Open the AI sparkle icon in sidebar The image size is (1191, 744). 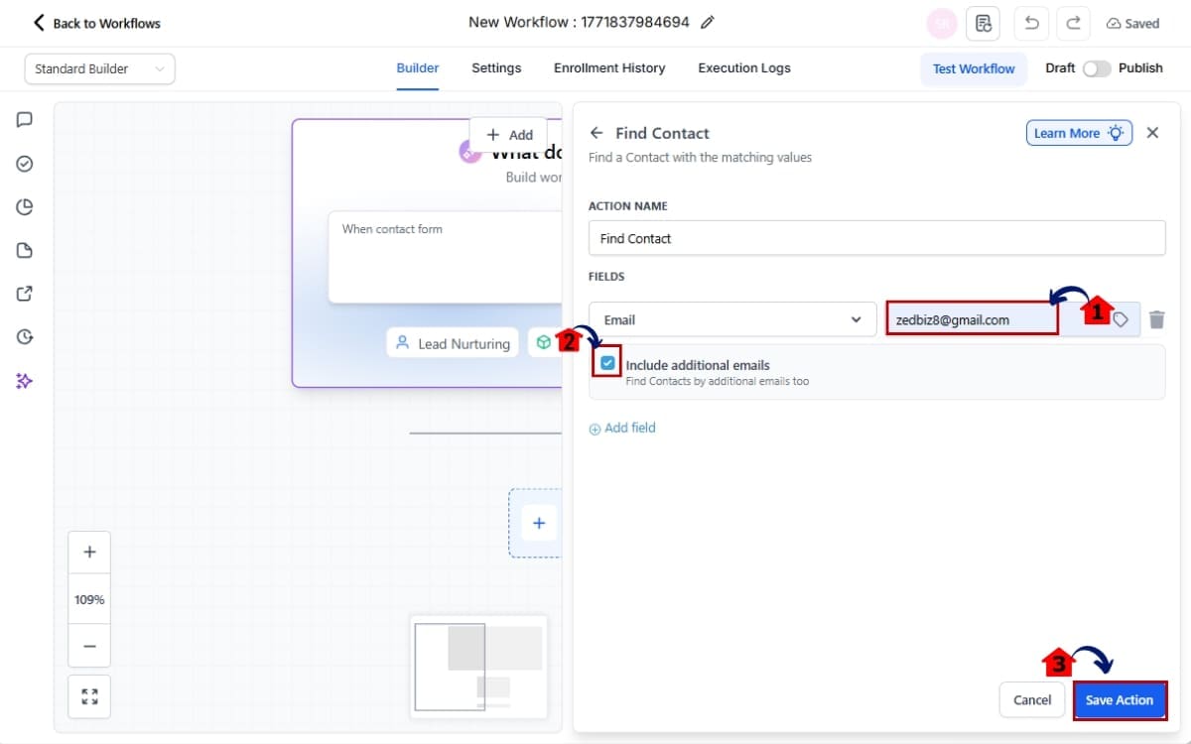(x=25, y=381)
